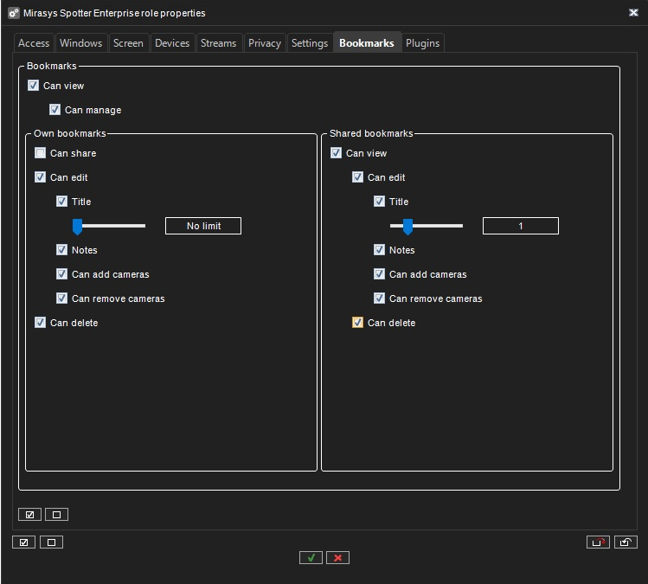This screenshot has width=648, height=584.
Task: Uncheck Can remove cameras in Shared bookmarks
Action: 380,298
